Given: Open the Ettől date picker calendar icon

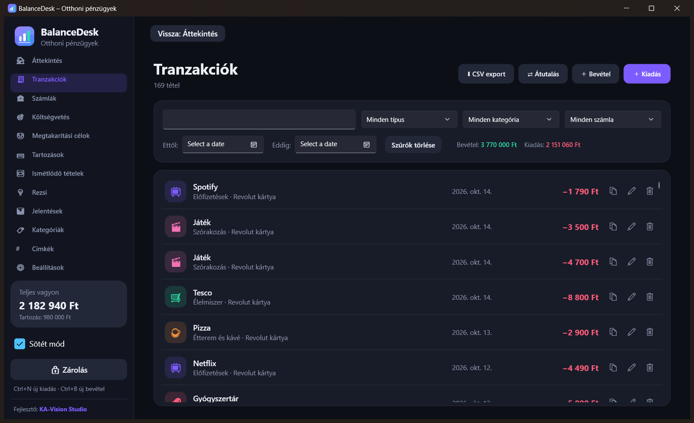Looking at the screenshot, I should click(x=254, y=144).
